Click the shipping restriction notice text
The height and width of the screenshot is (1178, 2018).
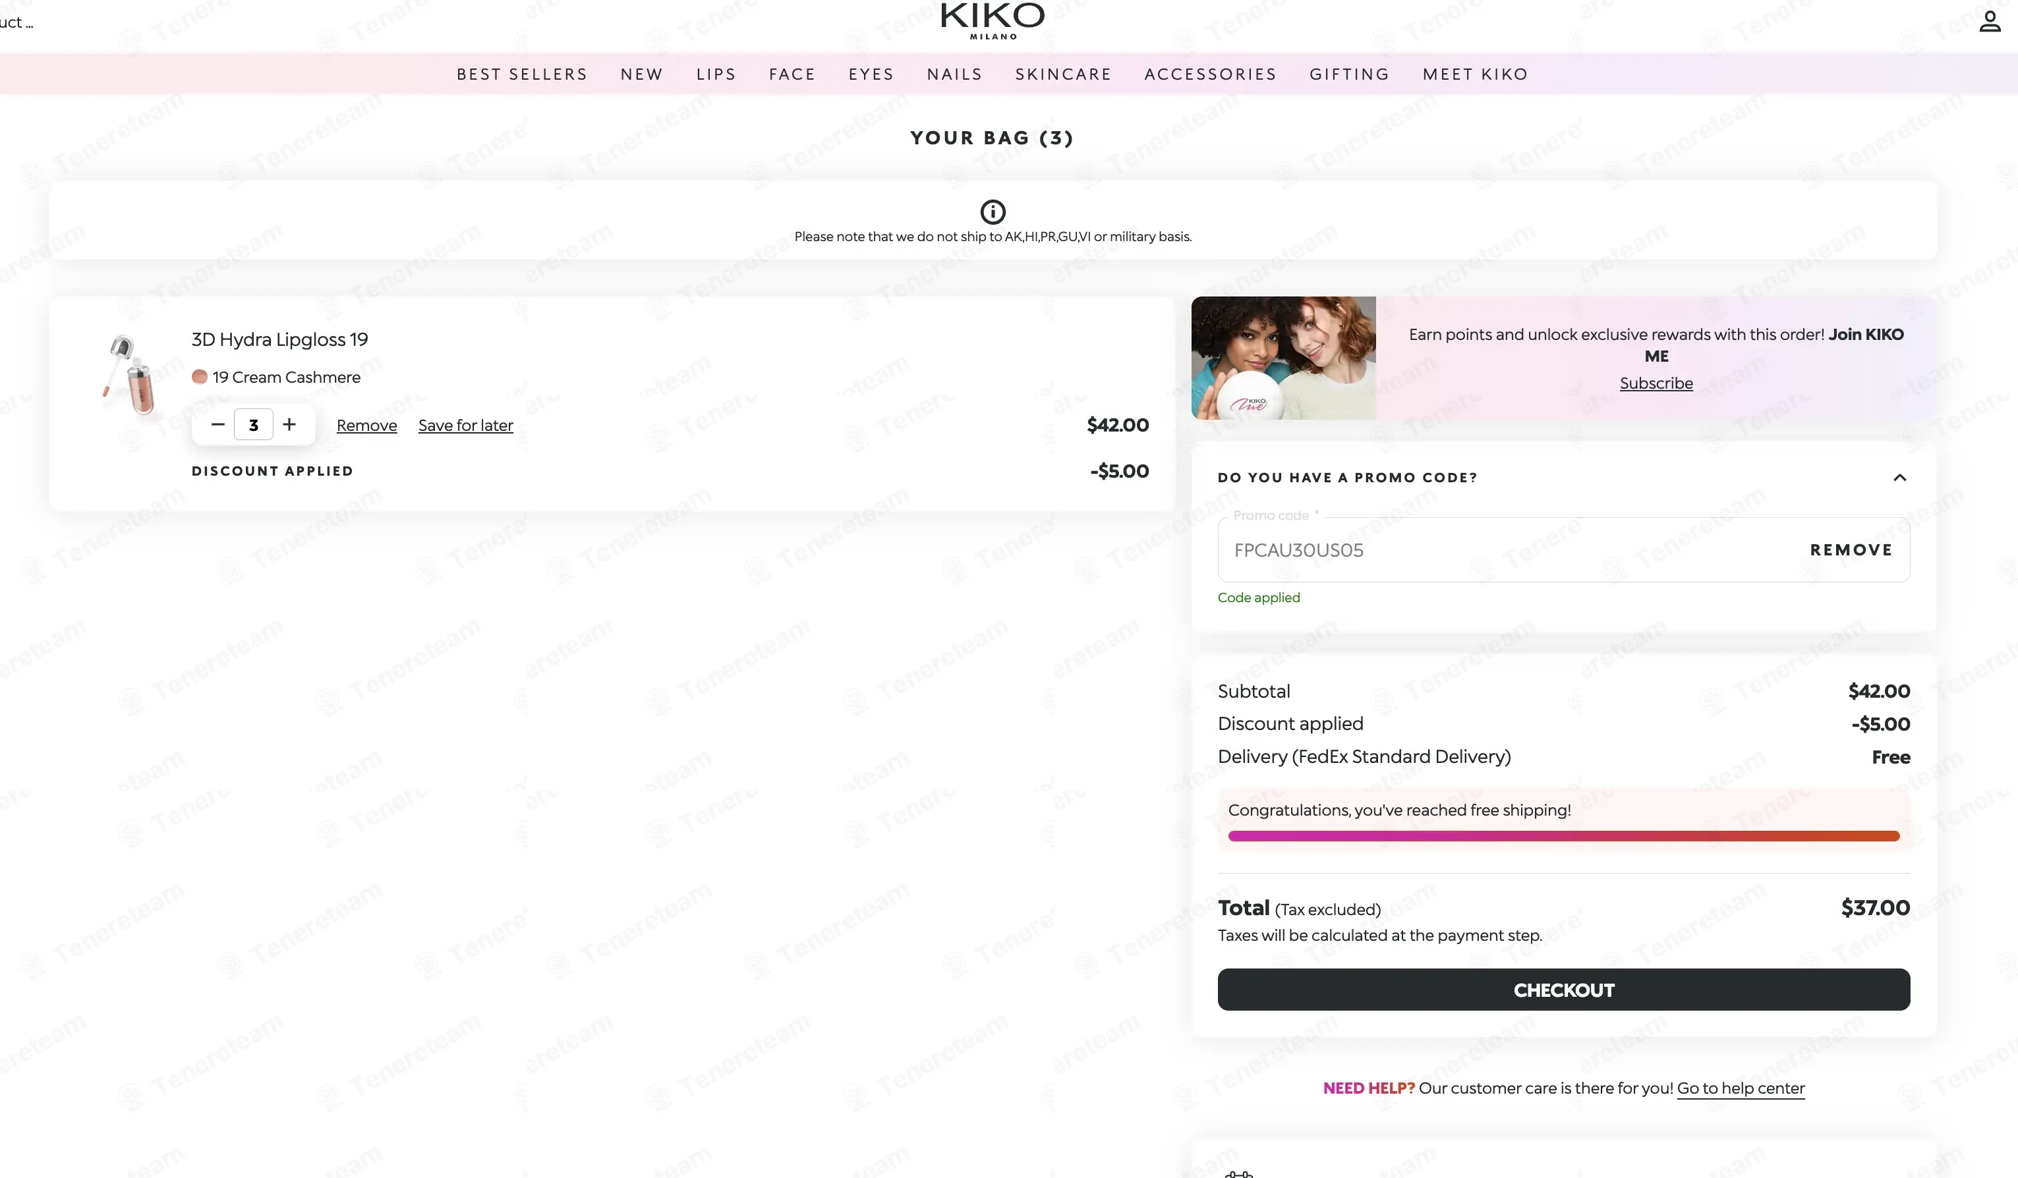[x=992, y=237]
